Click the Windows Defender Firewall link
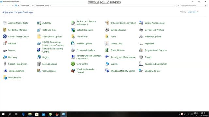Screen dimensions: 209x117 (x=86, y=71)
